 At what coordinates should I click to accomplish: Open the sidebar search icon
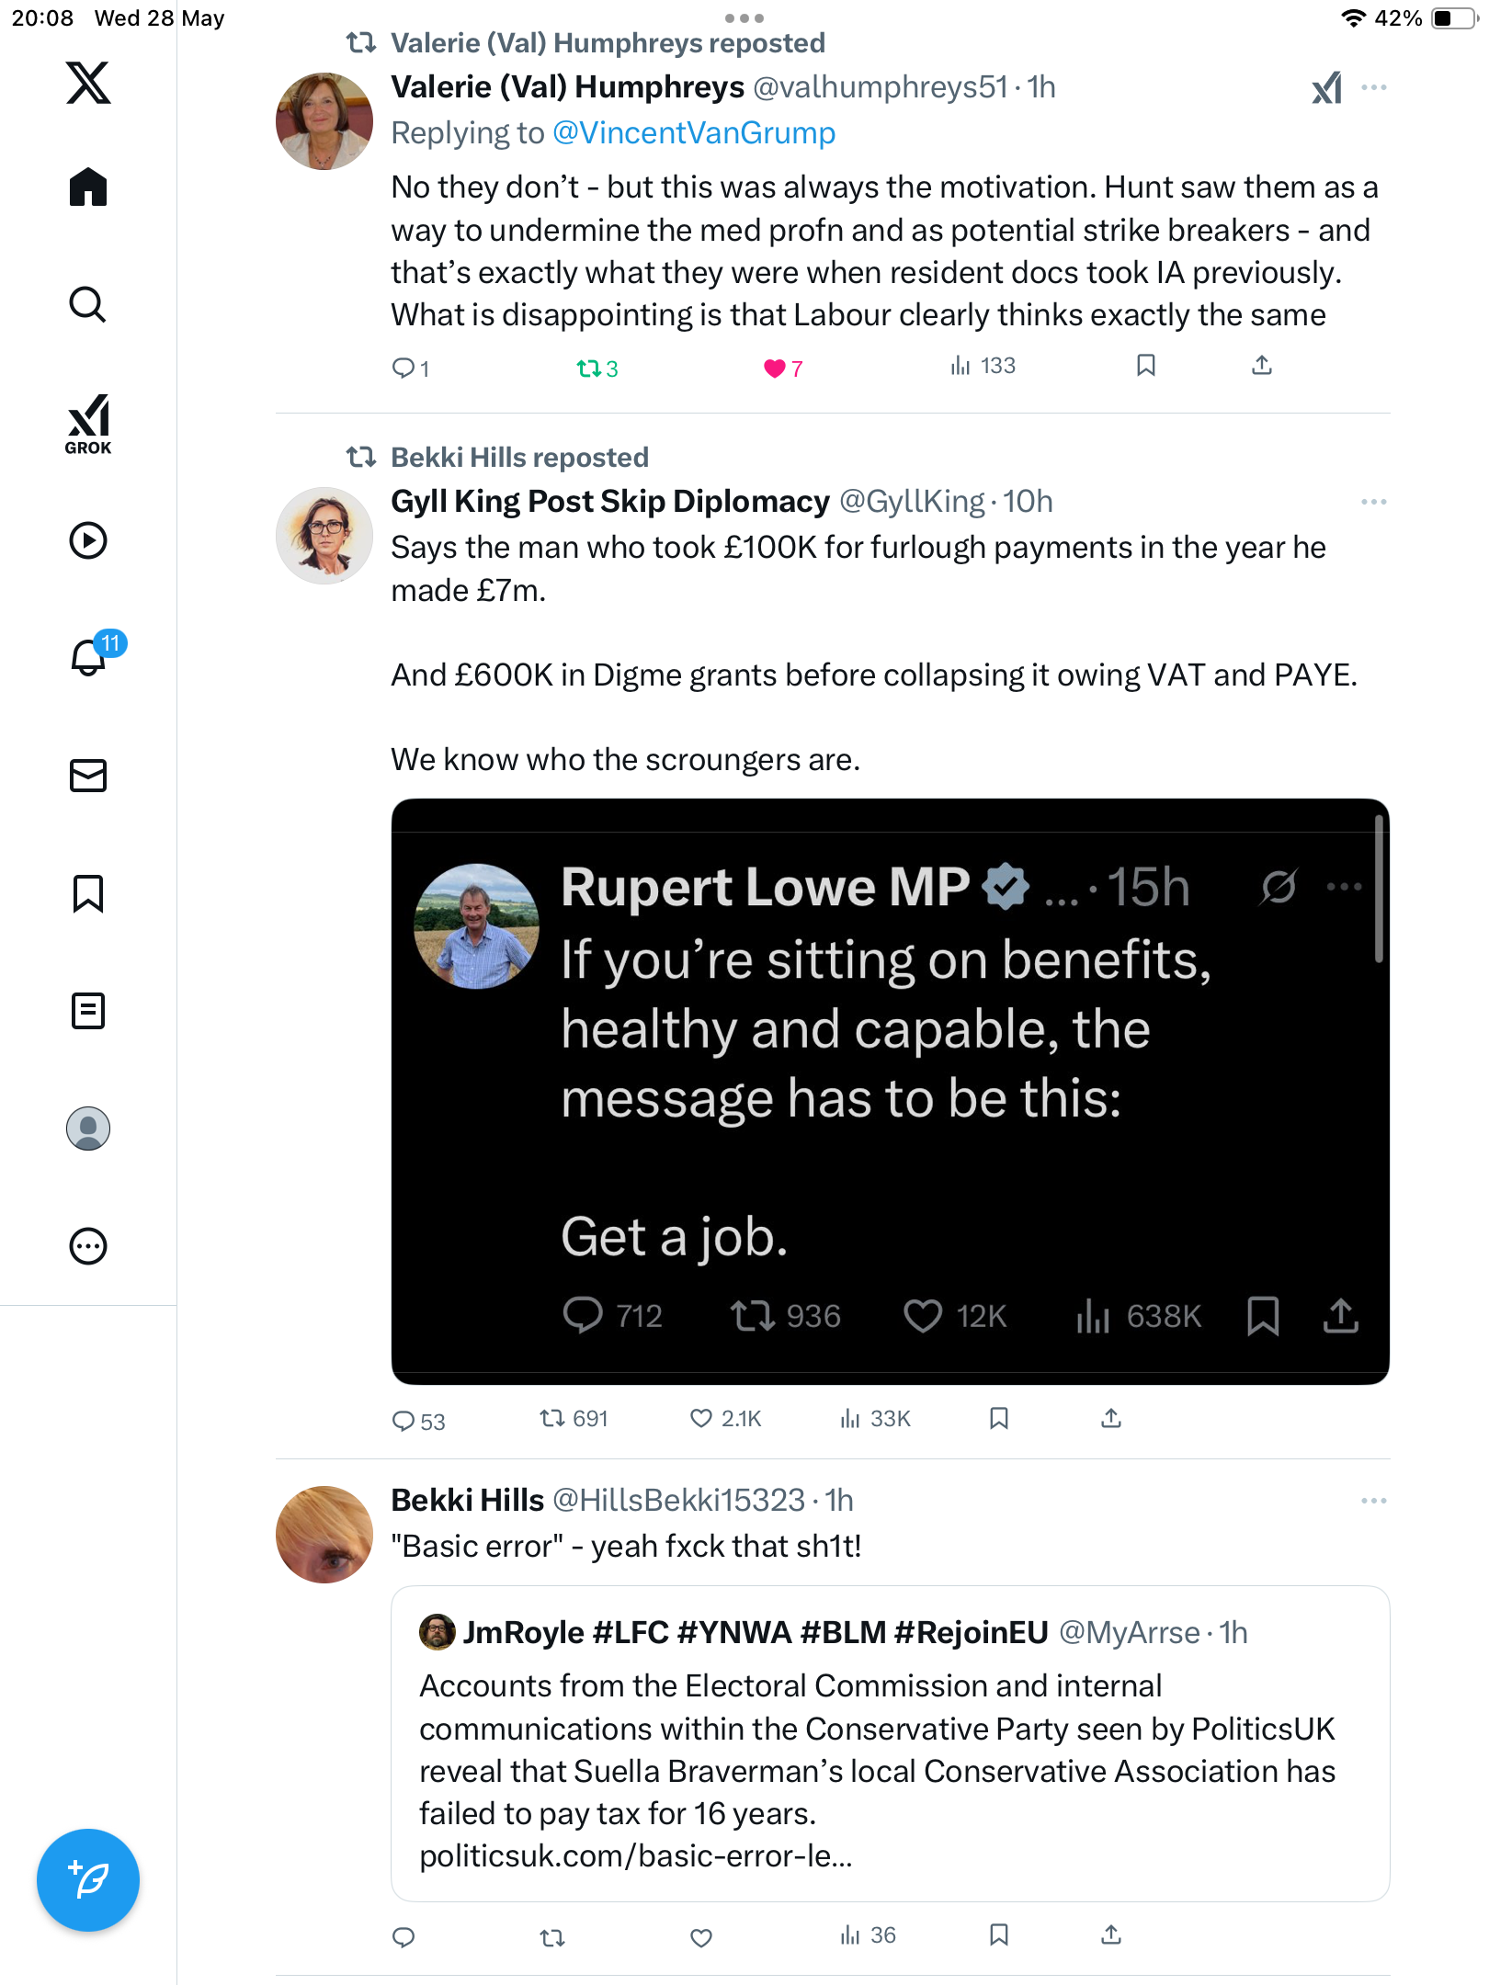(88, 304)
